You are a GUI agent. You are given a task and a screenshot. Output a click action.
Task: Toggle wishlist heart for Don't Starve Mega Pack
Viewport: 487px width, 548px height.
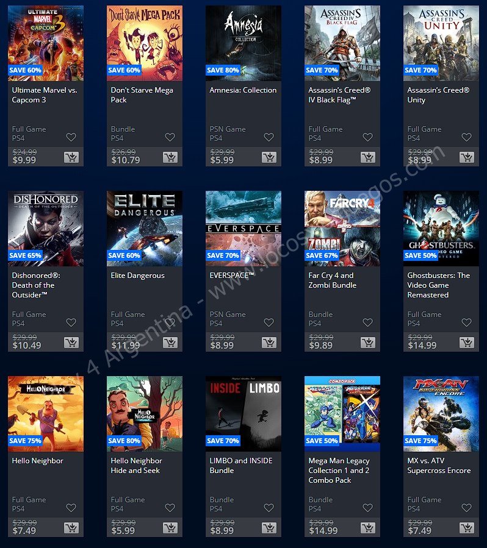click(x=170, y=137)
